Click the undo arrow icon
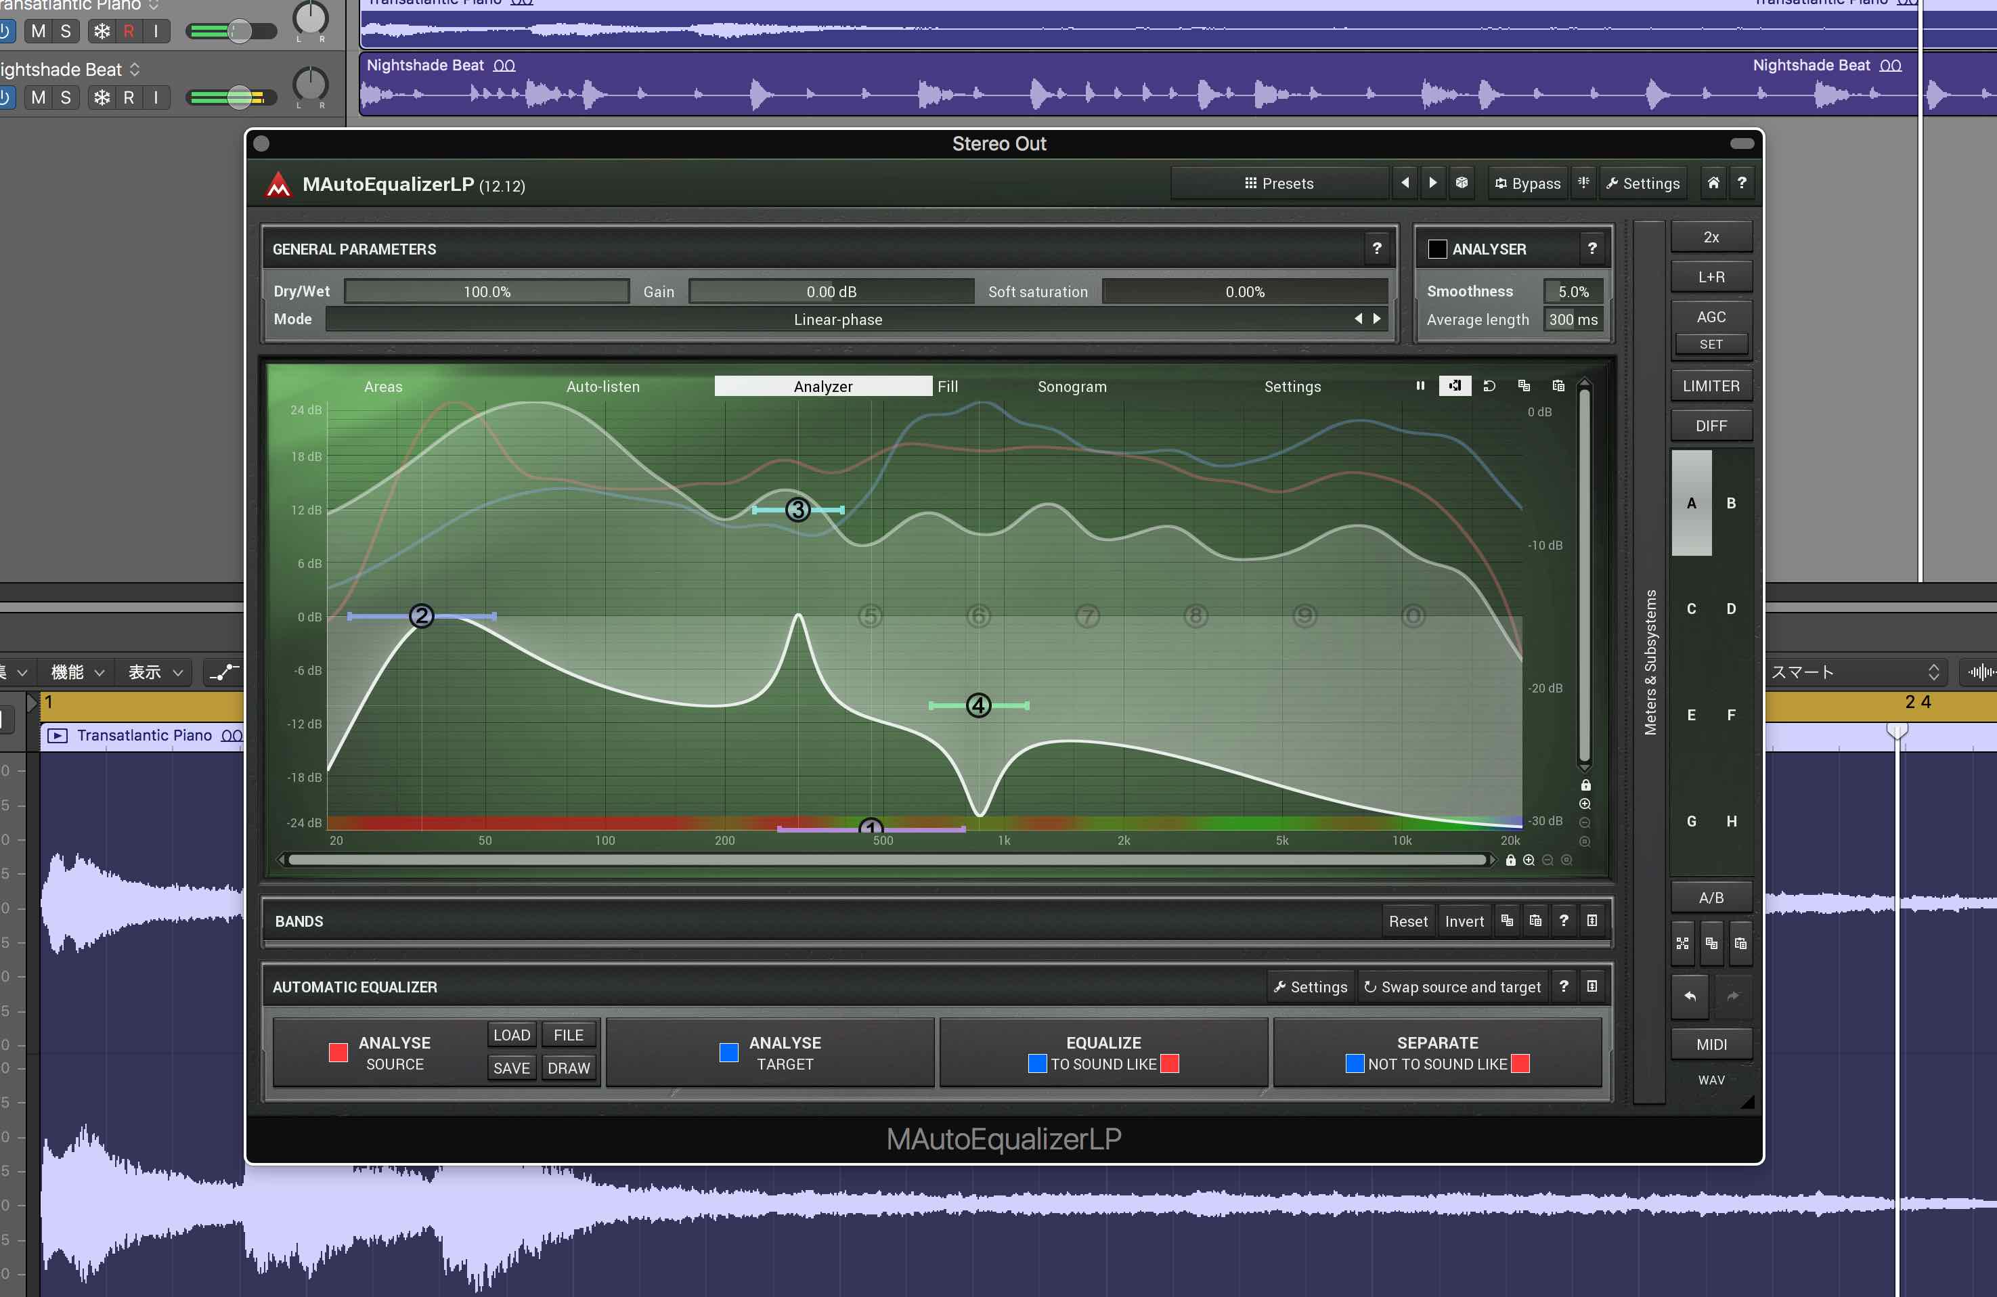 click(x=1690, y=996)
